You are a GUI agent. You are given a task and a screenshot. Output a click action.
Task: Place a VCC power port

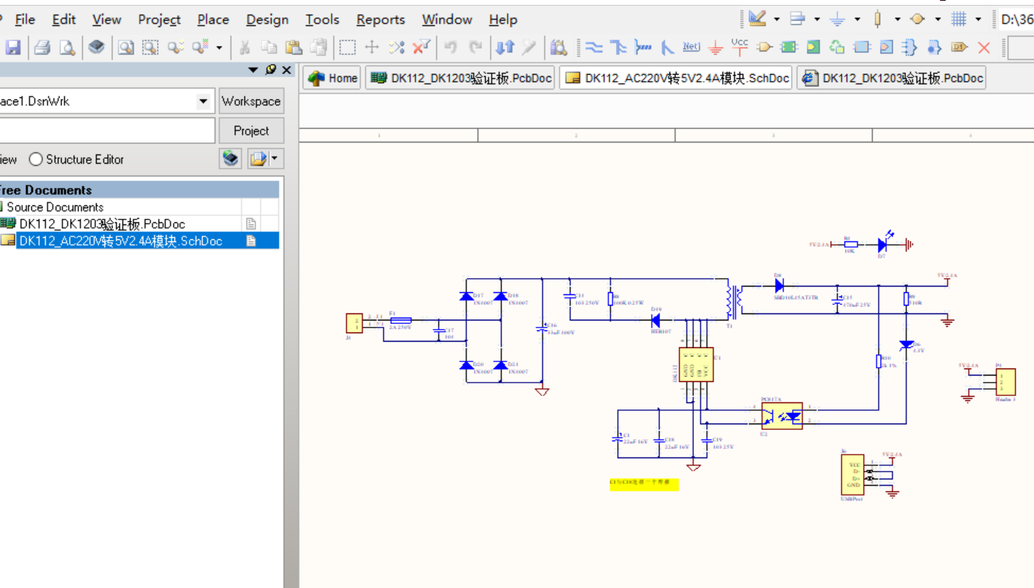(x=739, y=47)
